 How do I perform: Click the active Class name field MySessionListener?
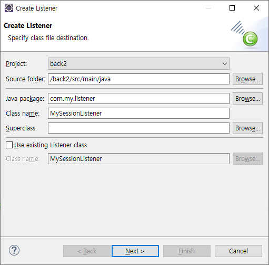tap(138, 113)
